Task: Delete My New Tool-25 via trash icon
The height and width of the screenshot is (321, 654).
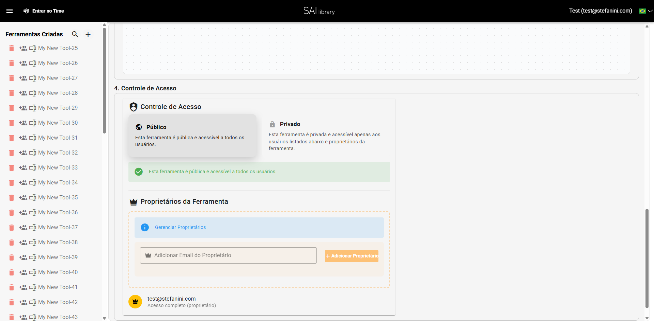Action: point(11,48)
